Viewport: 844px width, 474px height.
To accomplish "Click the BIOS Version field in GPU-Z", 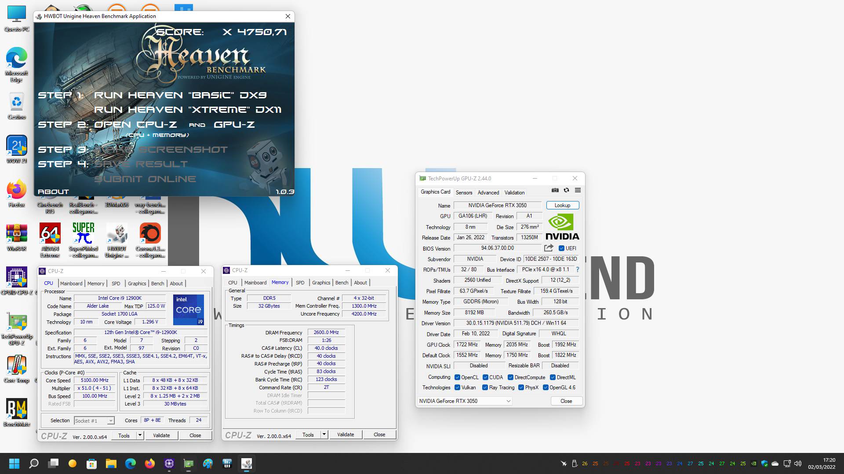I will (498, 248).
